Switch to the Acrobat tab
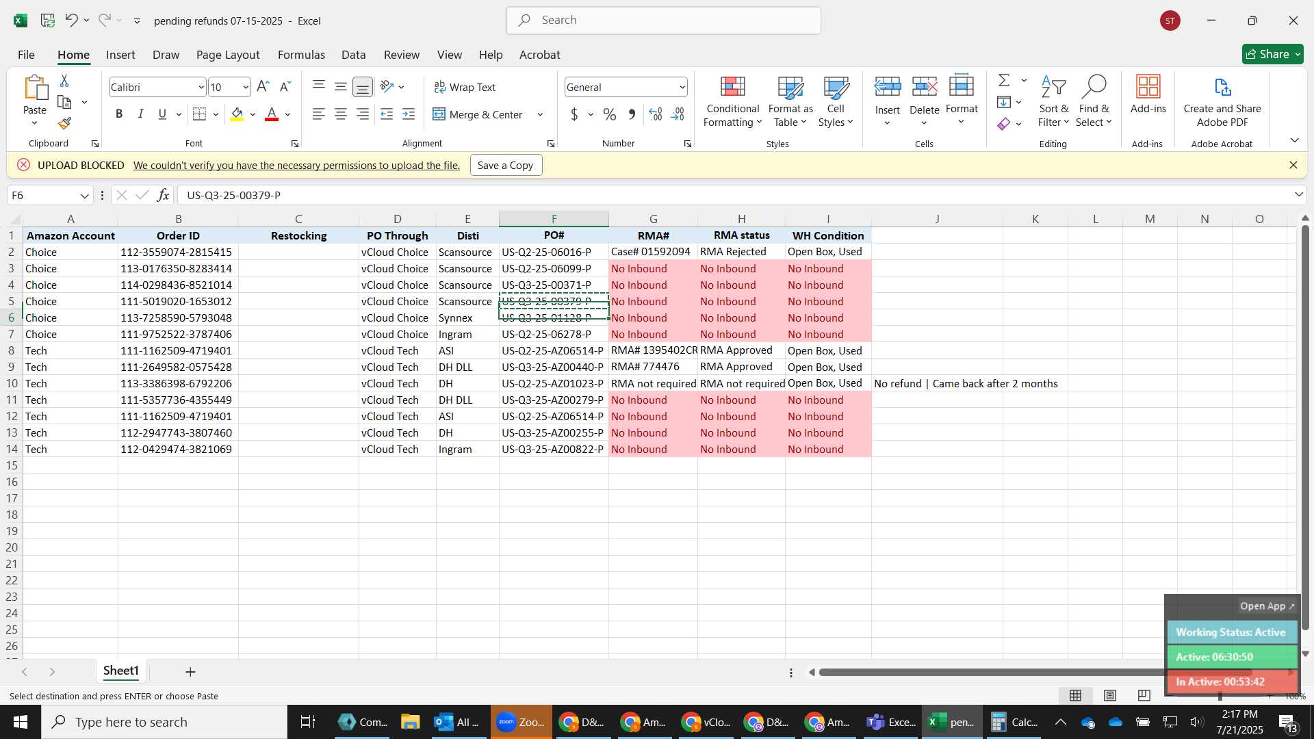Image resolution: width=1314 pixels, height=739 pixels. (x=539, y=55)
